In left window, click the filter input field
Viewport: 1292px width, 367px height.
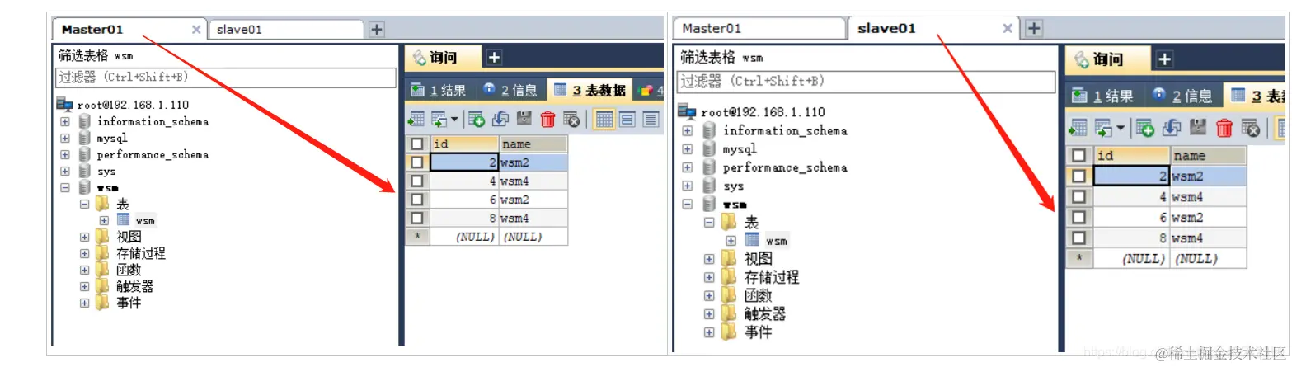pyautogui.click(x=226, y=77)
